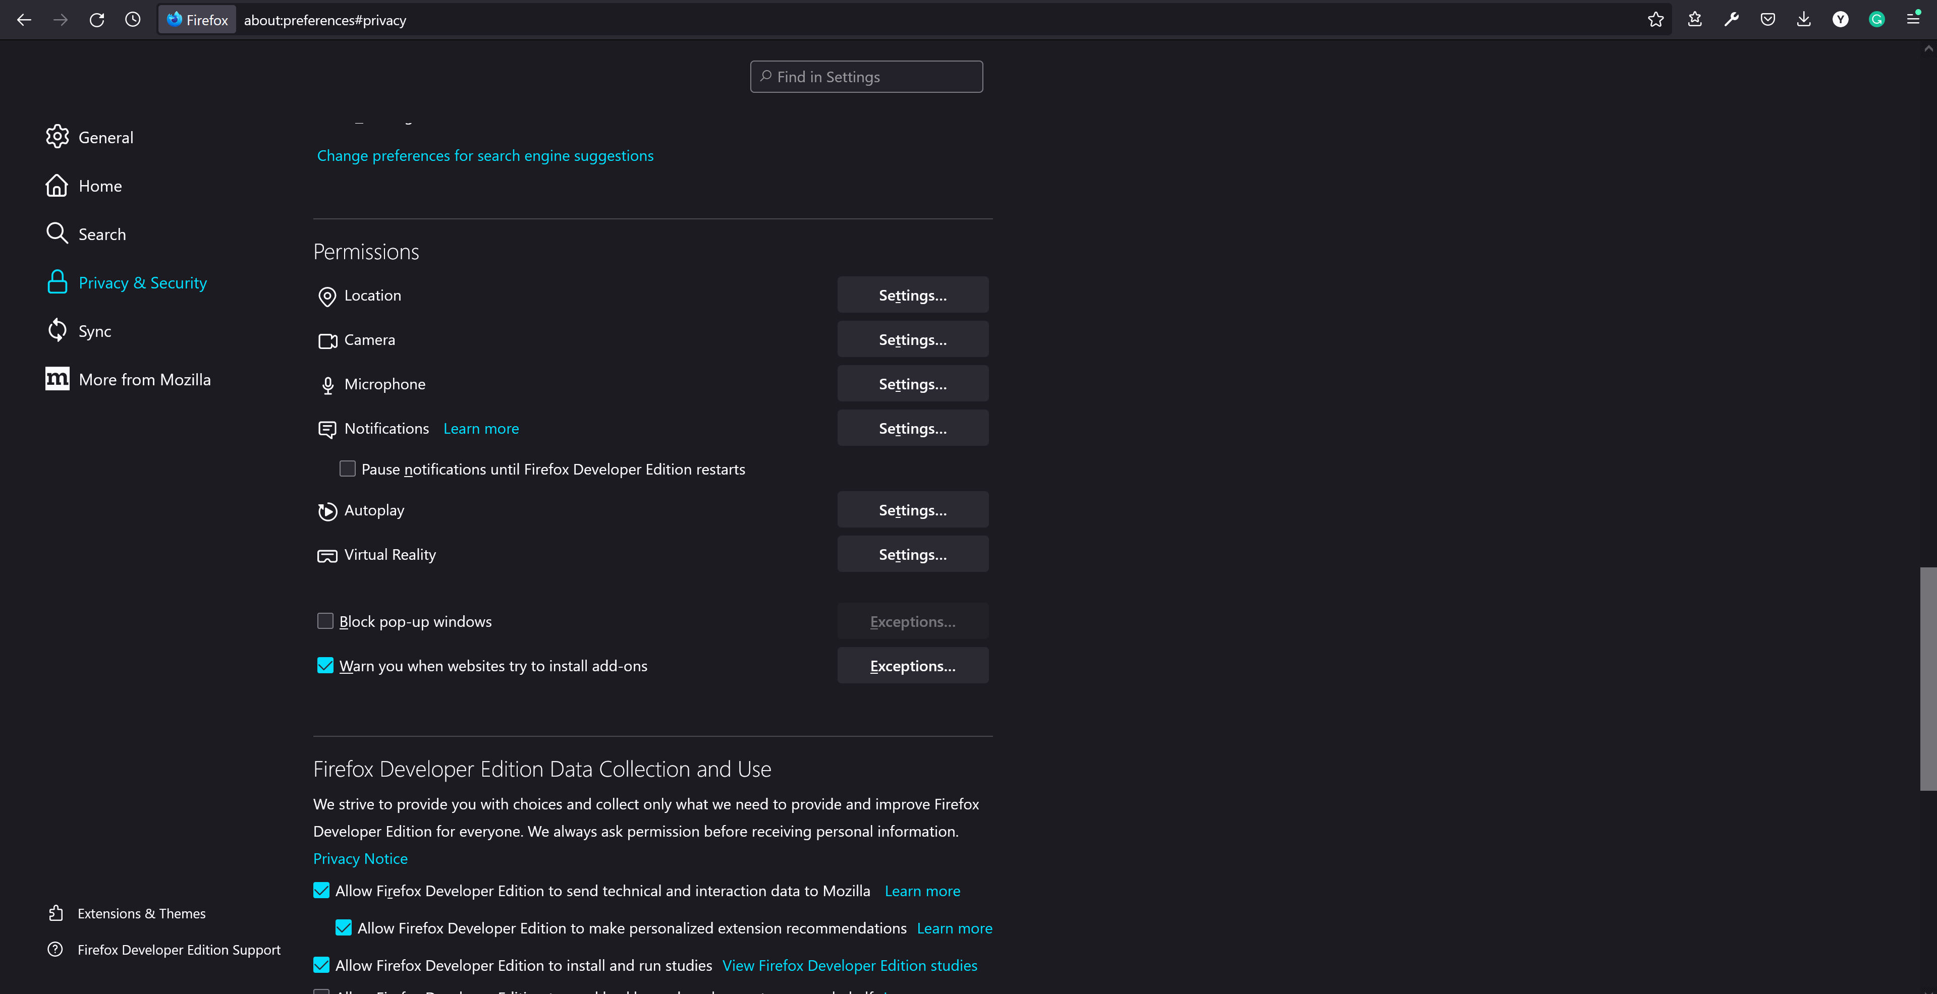Go back using the toolbar arrow
Image resolution: width=1937 pixels, height=994 pixels.
tap(24, 20)
